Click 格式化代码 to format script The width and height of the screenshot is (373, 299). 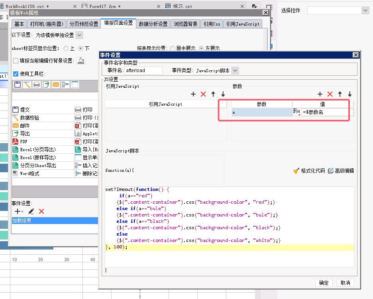[x=309, y=171]
